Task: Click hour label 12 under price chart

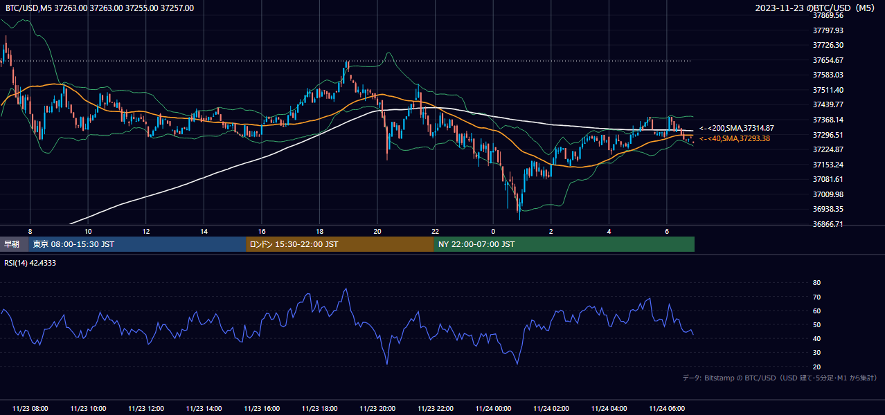Action: tap(146, 231)
